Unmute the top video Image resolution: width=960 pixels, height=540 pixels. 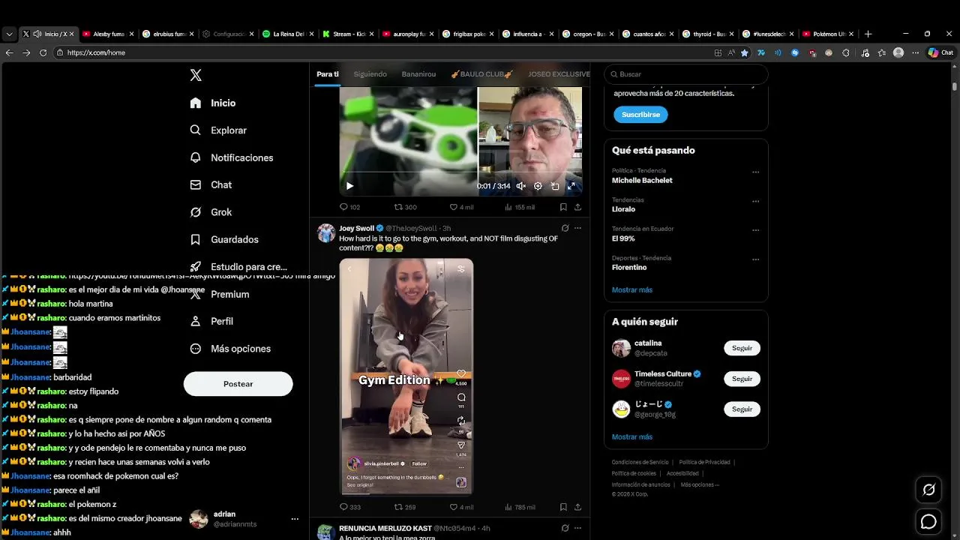521,186
